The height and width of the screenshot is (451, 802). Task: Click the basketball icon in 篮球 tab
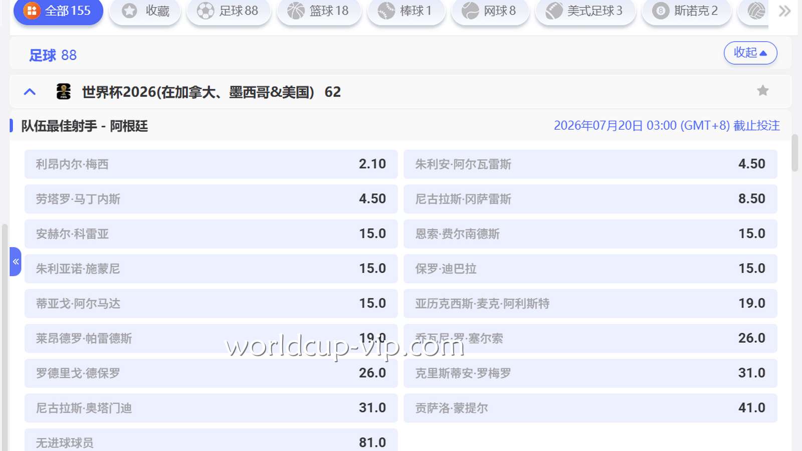tap(296, 11)
